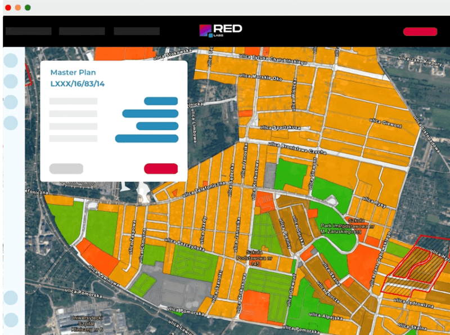Select the "ulica Jana Dębowskiego" street label
Image resolution: width=450 pixels, height=335 pixels.
tap(380, 260)
